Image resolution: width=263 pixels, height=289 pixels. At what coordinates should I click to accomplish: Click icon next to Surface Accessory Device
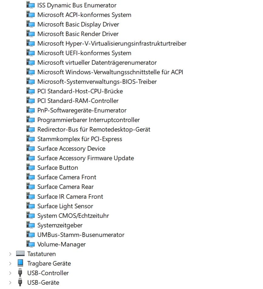point(30,149)
